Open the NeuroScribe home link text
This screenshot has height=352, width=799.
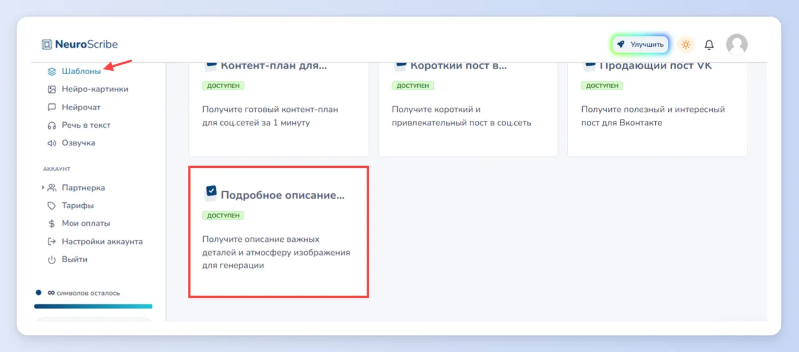86,44
